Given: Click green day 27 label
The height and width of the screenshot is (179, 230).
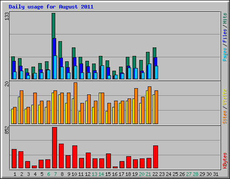Looking at the screenshot, I should pyautogui.click(x=189, y=174).
